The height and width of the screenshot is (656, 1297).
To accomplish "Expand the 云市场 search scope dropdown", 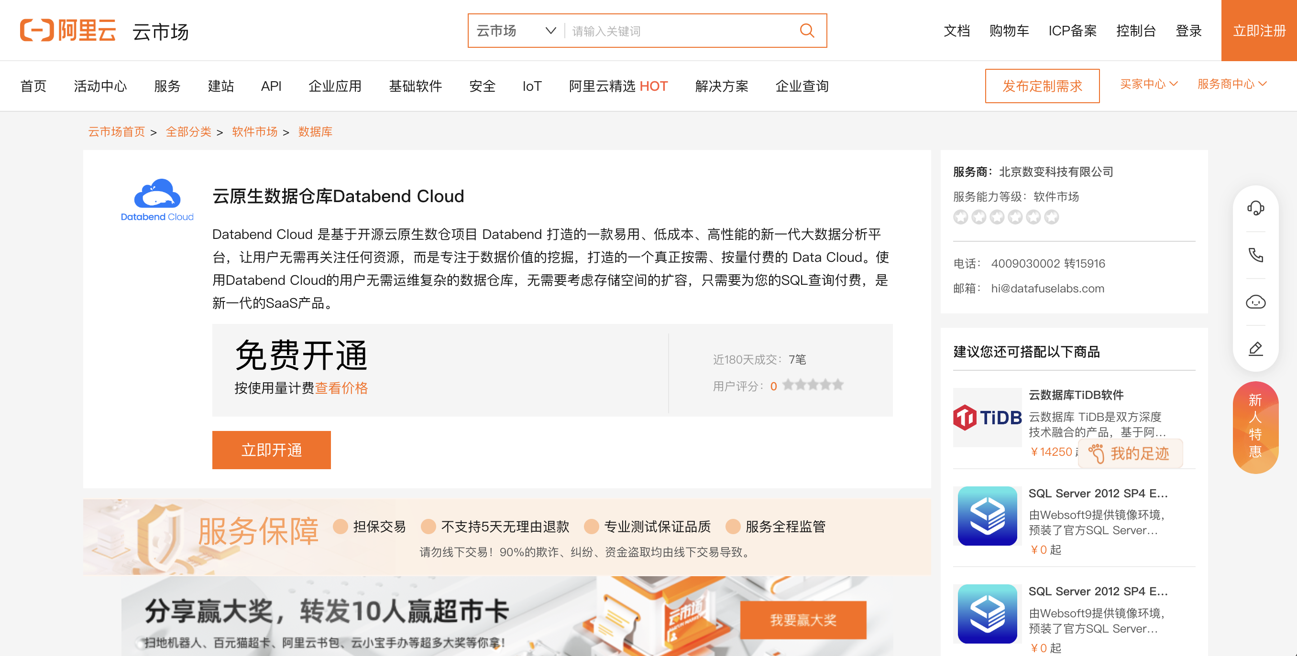I will (516, 31).
